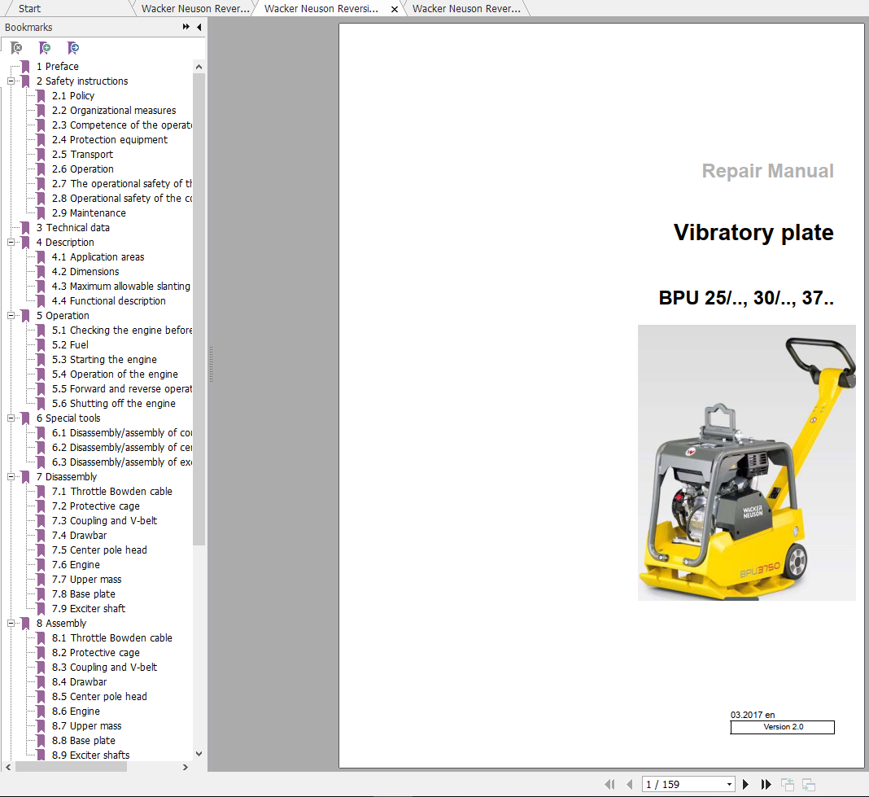Open bookmark 8.4 Drawbar

79,682
